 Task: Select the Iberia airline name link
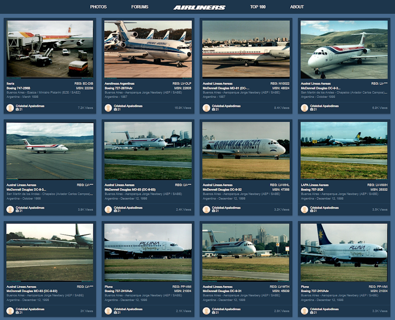click(x=10, y=83)
